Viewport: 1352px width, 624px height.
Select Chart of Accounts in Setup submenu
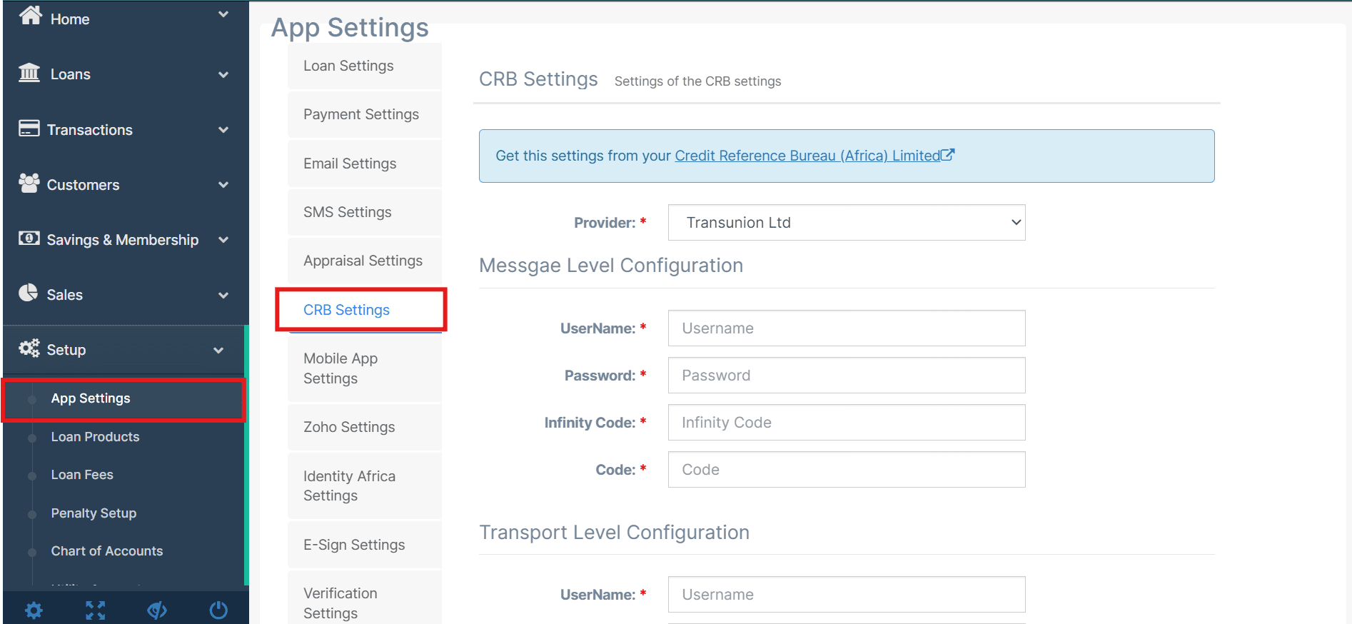[x=107, y=550]
